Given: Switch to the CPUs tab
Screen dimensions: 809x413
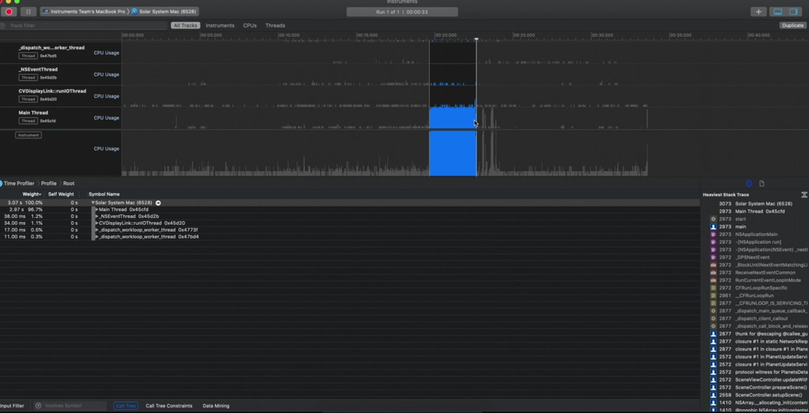Looking at the screenshot, I should point(250,25).
